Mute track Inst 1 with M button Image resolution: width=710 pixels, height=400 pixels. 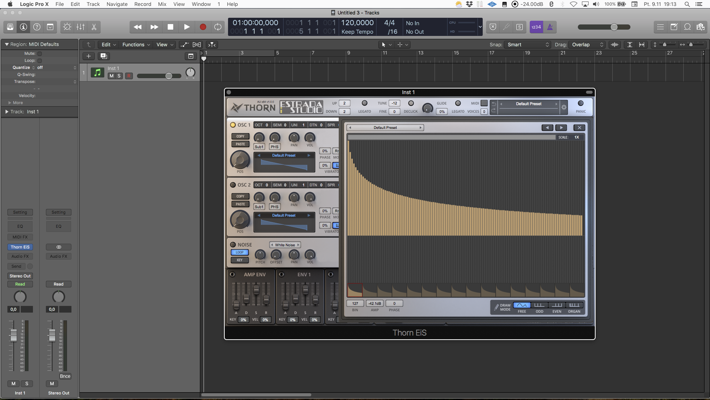point(111,76)
